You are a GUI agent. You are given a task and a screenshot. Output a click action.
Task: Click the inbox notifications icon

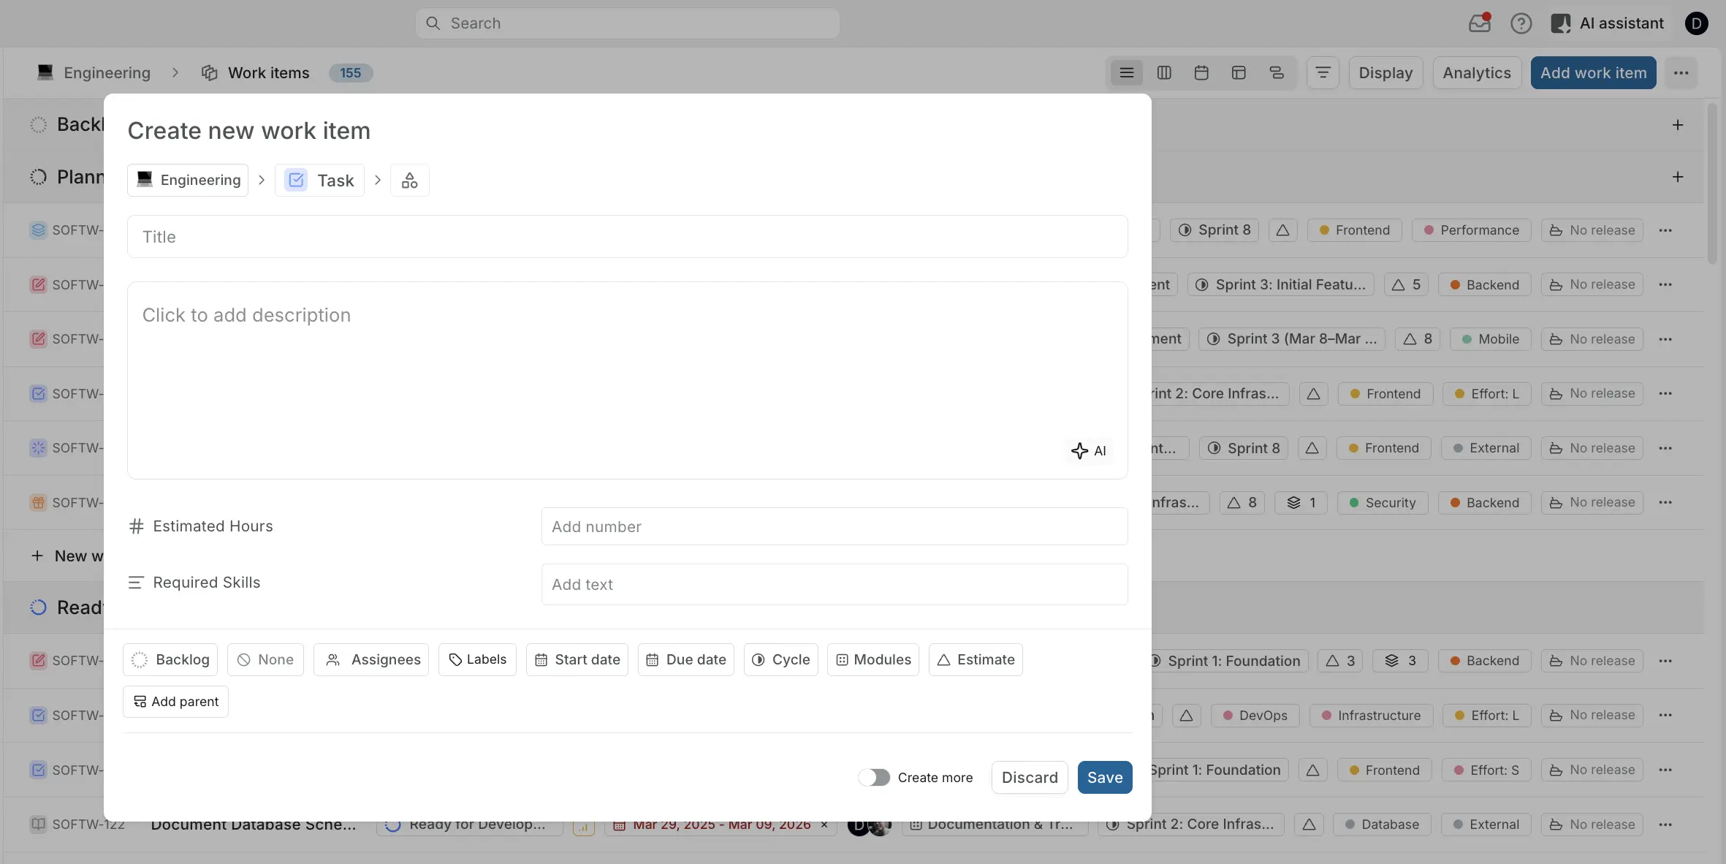coord(1479,23)
